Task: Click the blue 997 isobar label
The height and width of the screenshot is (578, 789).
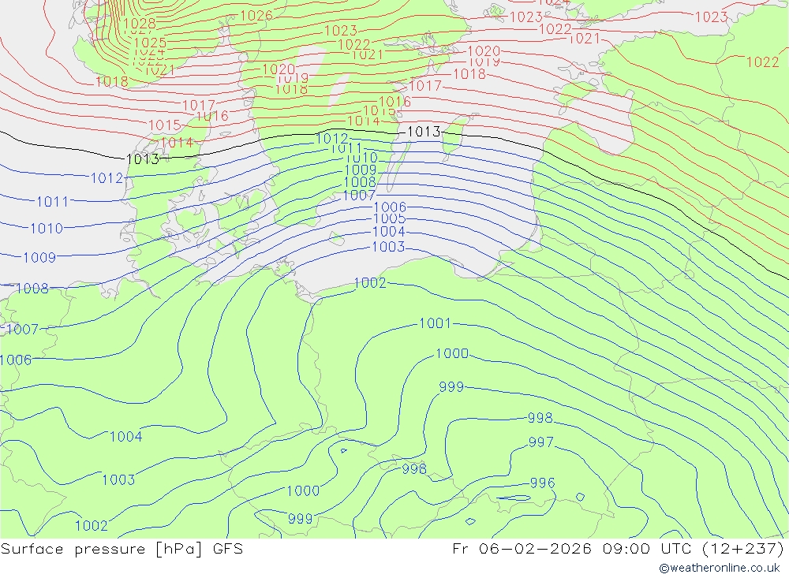Action: point(541,442)
